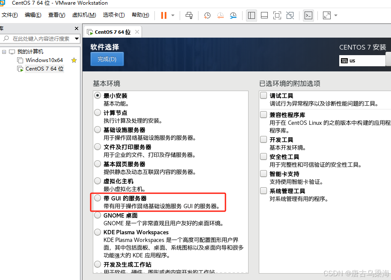The height and width of the screenshot is (280, 391).
Task: Revert to snapshot using the clock-arrow icon
Action: [220, 15]
